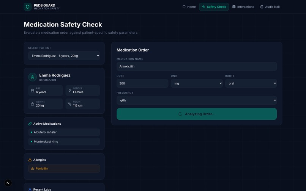The image size is (306, 191).
Task: Open the Frequency dropdown showing q6h
Action: point(197,100)
